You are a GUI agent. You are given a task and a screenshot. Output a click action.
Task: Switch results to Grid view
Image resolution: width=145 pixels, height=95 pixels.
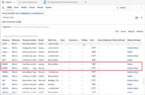117,31
